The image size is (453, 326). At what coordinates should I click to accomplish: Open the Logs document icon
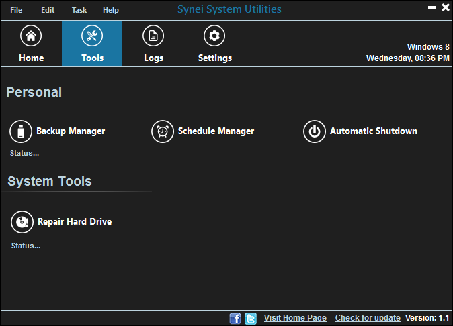pos(153,36)
